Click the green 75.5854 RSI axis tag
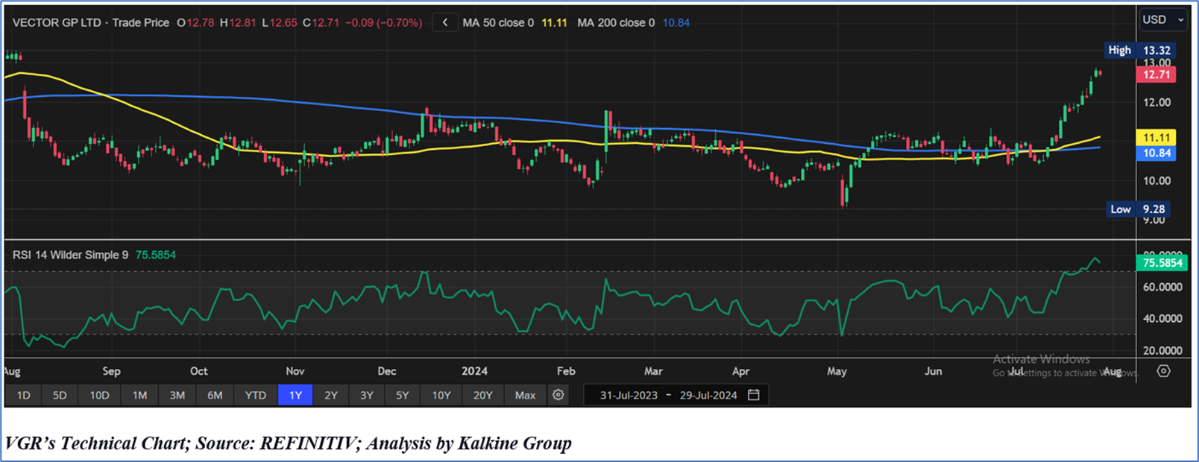This screenshot has width=1199, height=462. click(1162, 263)
